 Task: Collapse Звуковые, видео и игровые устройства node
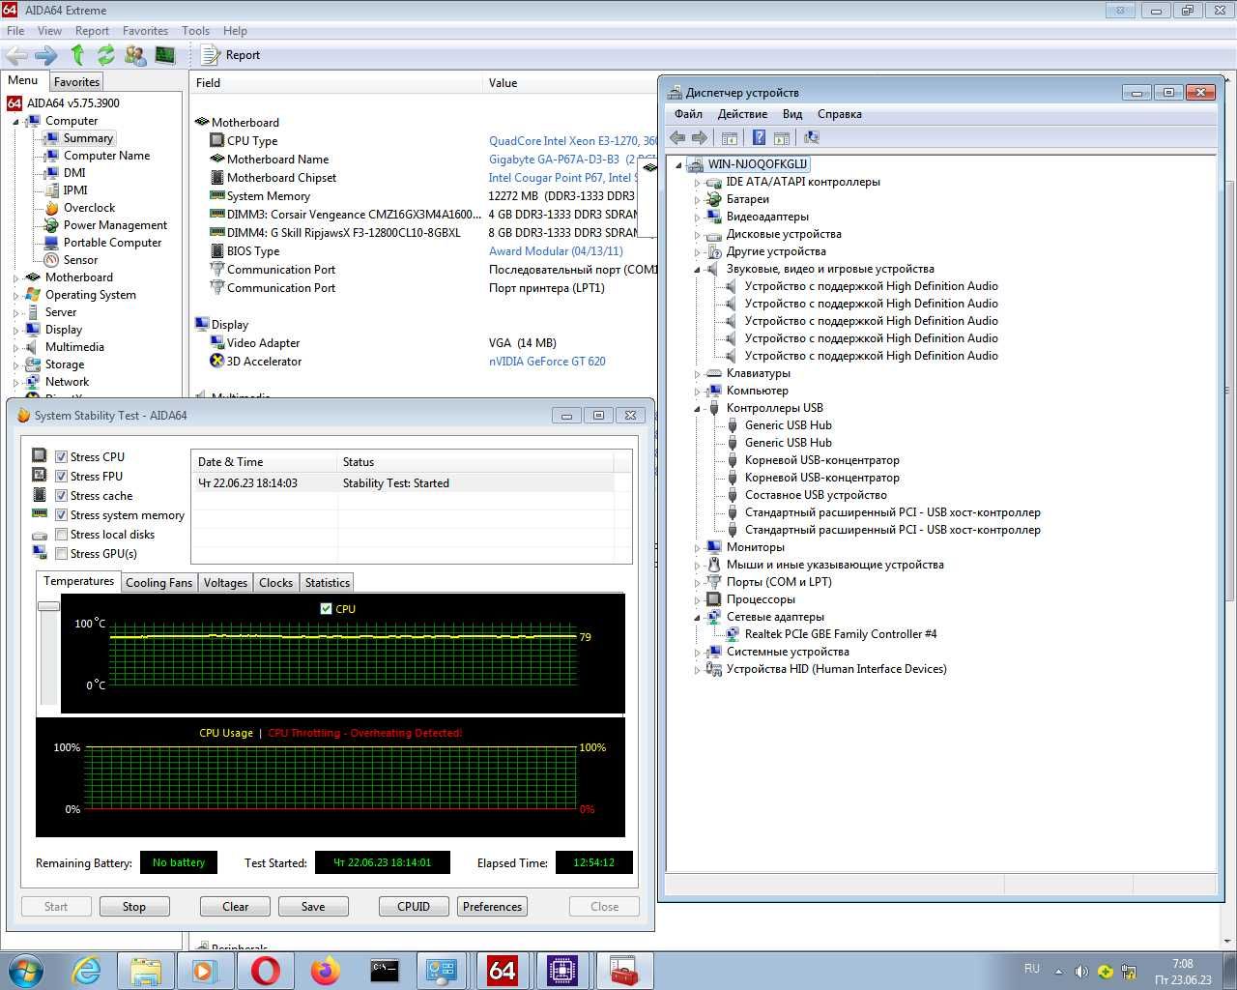(x=697, y=270)
